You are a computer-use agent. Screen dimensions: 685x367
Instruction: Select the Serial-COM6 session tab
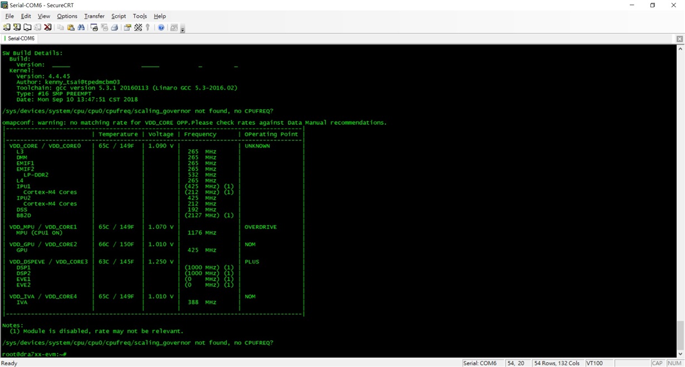click(x=20, y=38)
